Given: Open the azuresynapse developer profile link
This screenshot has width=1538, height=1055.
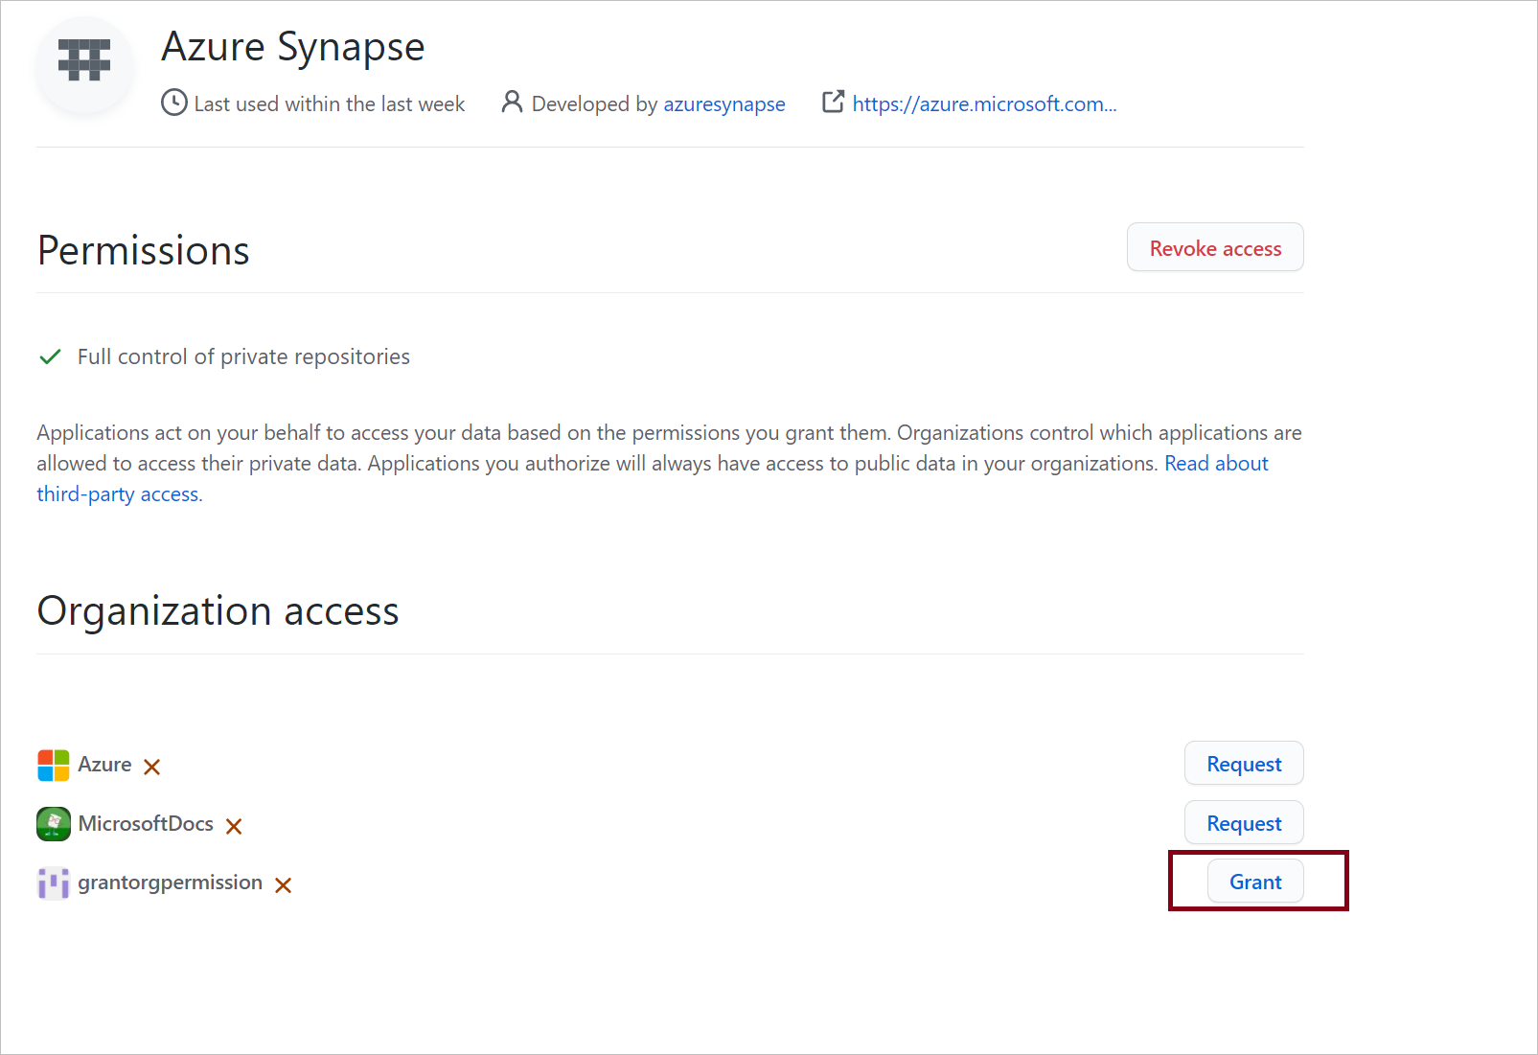Looking at the screenshot, I should point(723,103).
